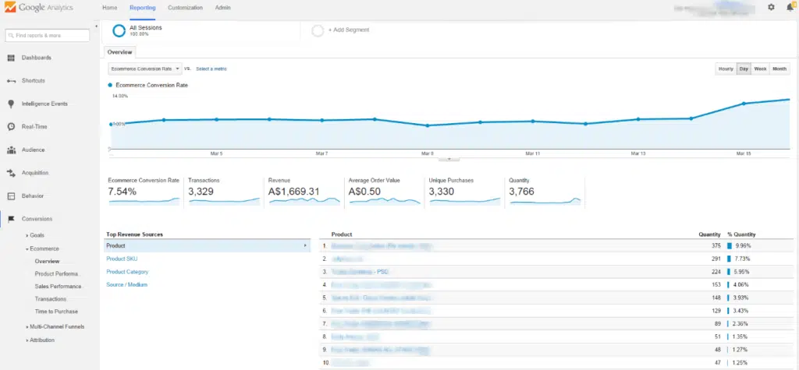The width and height of the screenshot is (799, 370).
Task: Click the Real-Time clock icon
Action: pyautogui.click(x=12, y=127)
